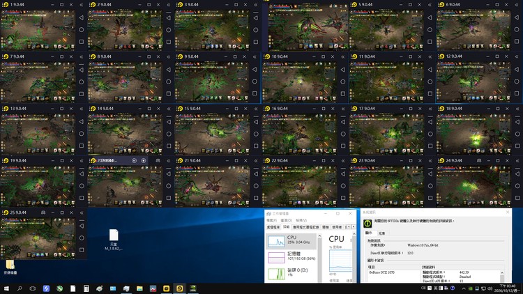The image size is (523, 294).
Task: Tap the home circle in emulator window 10
Action: click(x=342, y=82)
